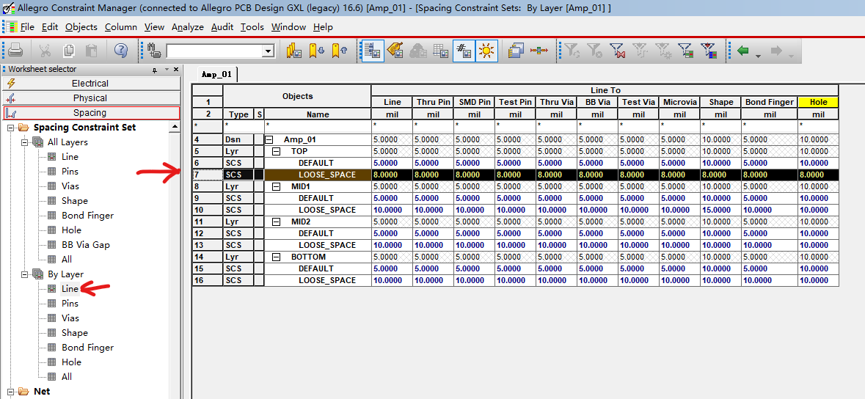Click the yellow bookmark up-arrow icon
The height and width of the screenshot is (399, 865).
[x=338, y=51]
